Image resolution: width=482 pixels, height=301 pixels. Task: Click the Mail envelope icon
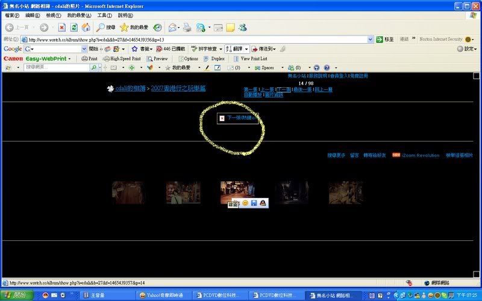coord(173,28)
